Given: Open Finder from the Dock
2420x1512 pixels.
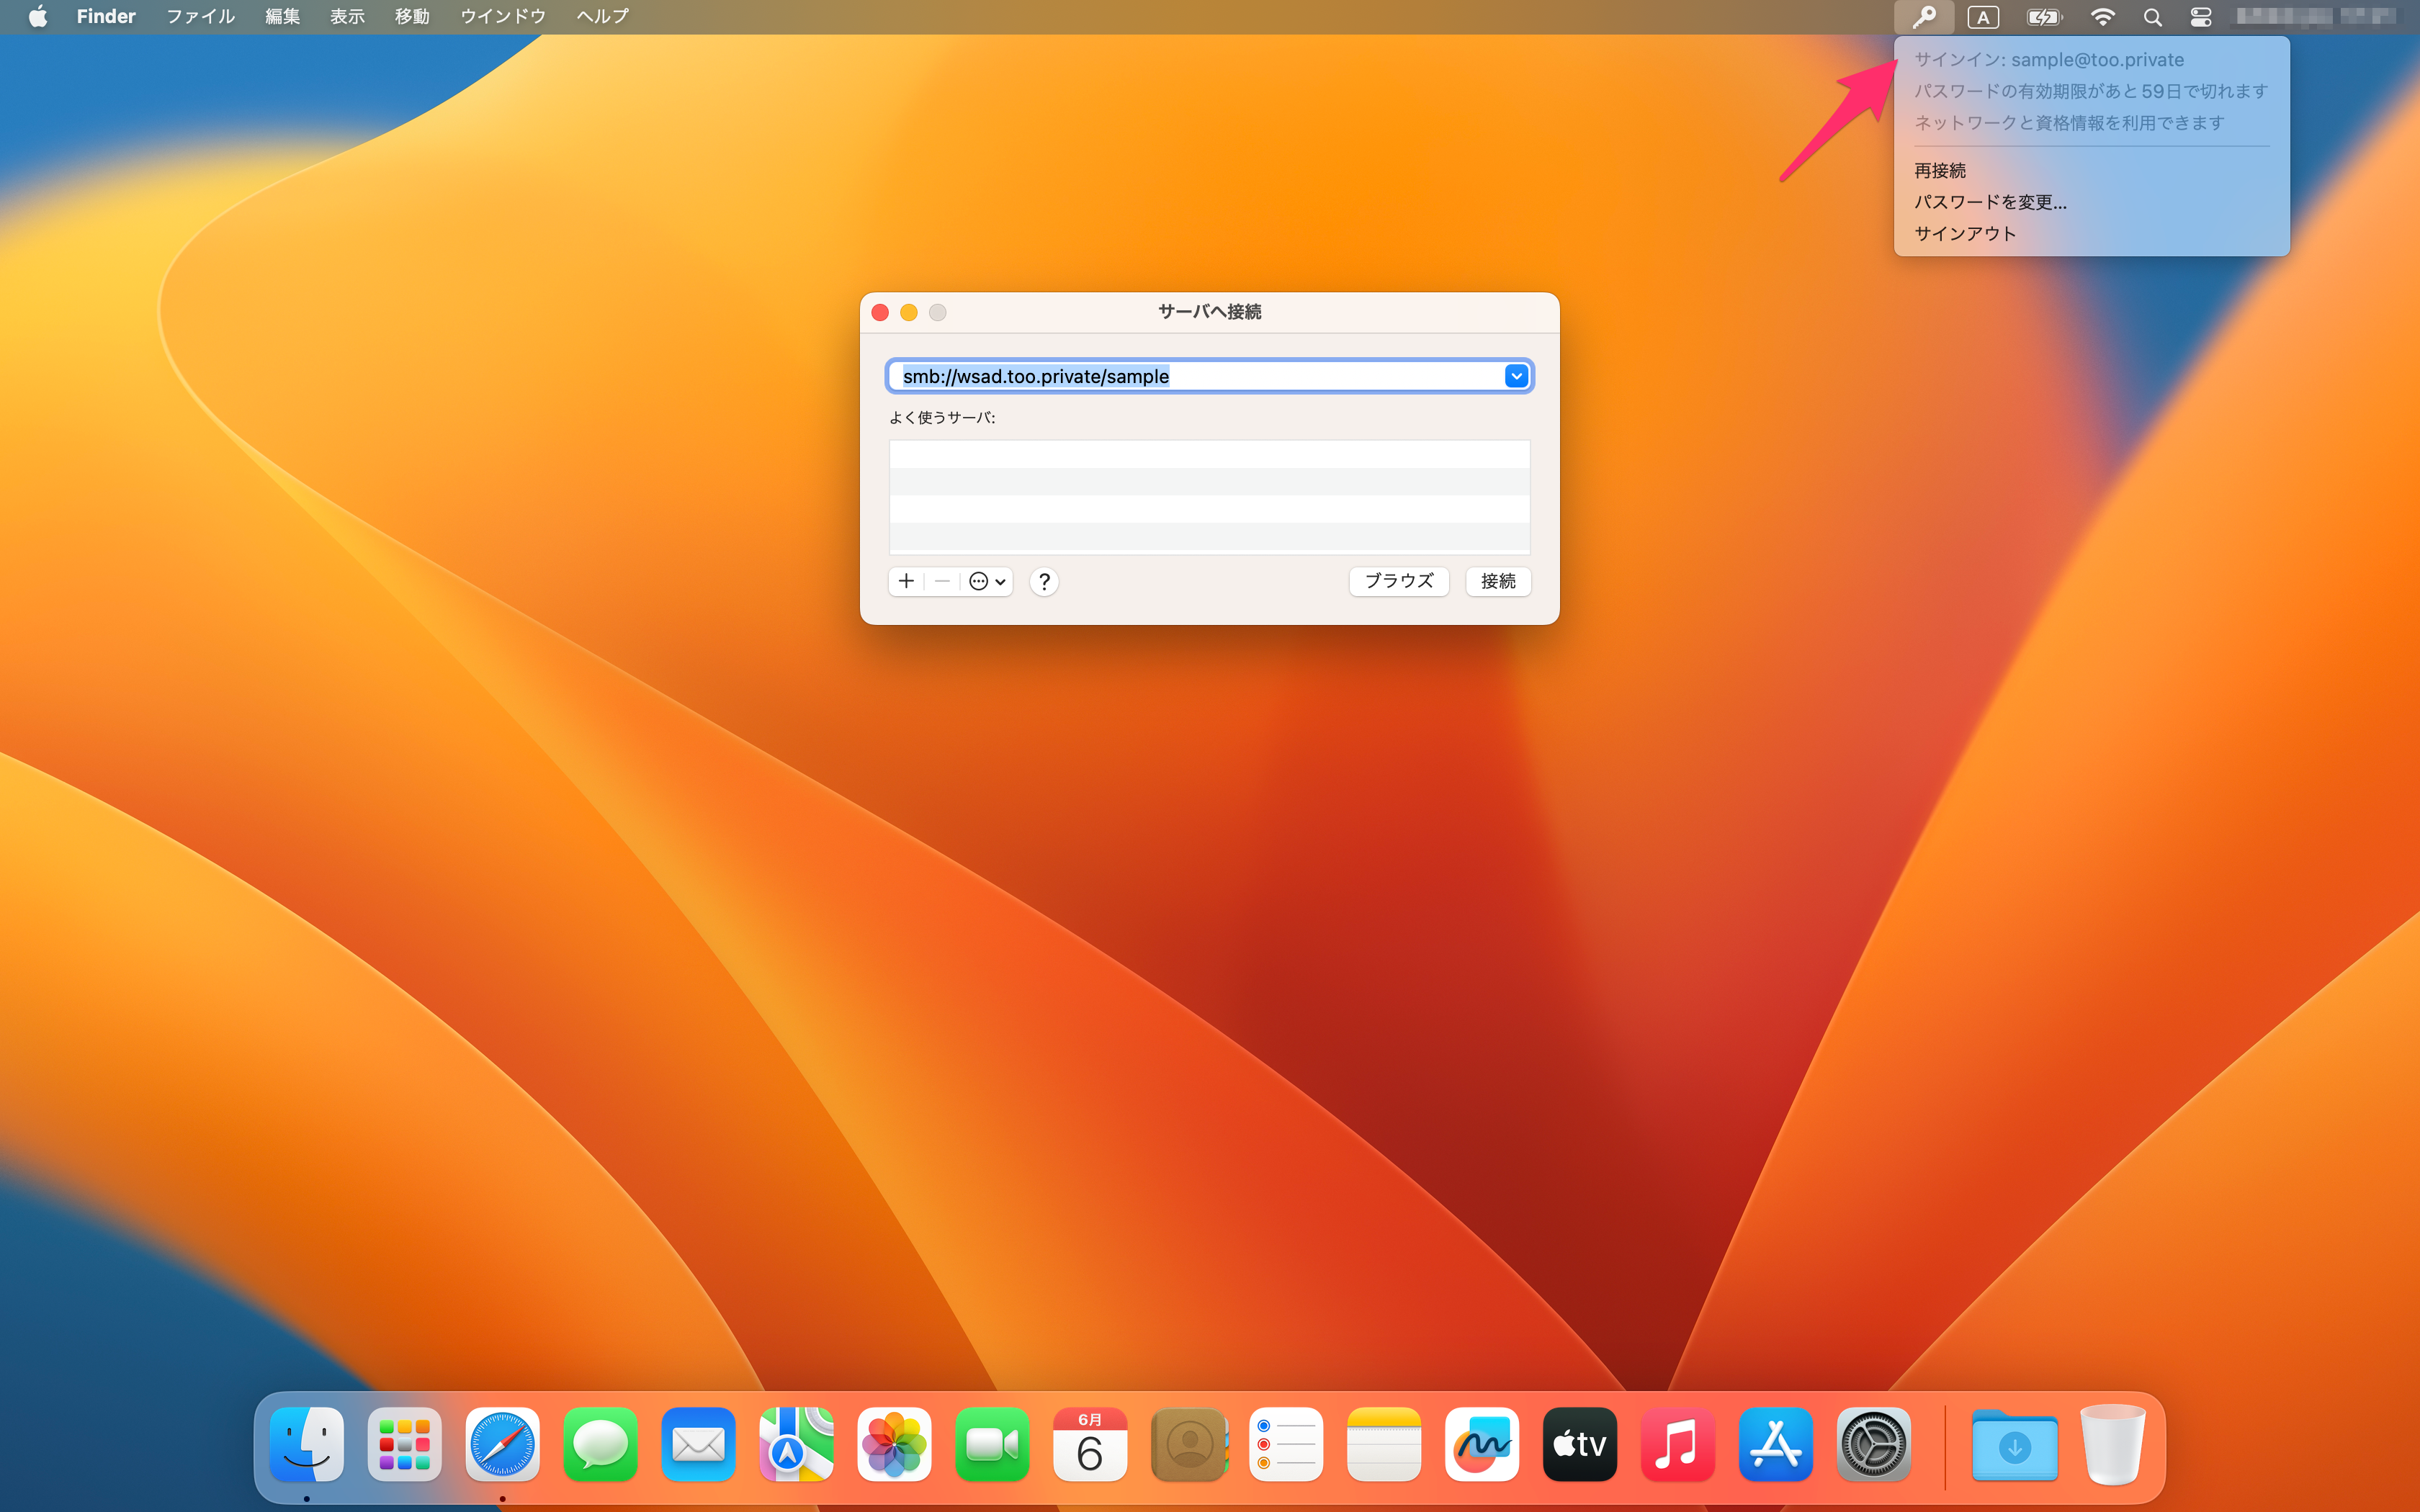Looking at the screenshot, I should point(307,1444).
